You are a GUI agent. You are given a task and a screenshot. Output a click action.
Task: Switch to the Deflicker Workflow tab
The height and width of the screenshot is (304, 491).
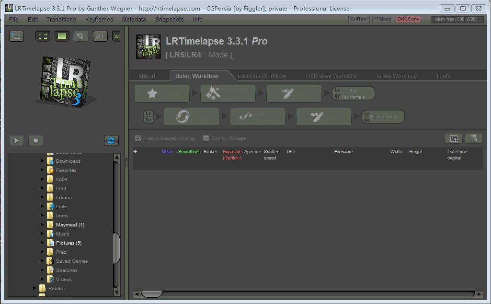pos(262,76)
